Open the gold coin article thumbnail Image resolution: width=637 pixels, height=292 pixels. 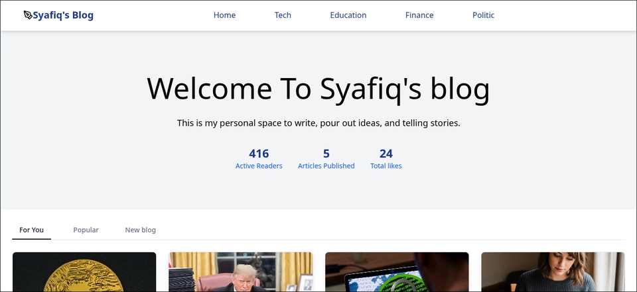point(84,272)
